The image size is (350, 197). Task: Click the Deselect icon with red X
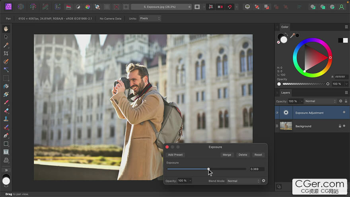[116, 7]
